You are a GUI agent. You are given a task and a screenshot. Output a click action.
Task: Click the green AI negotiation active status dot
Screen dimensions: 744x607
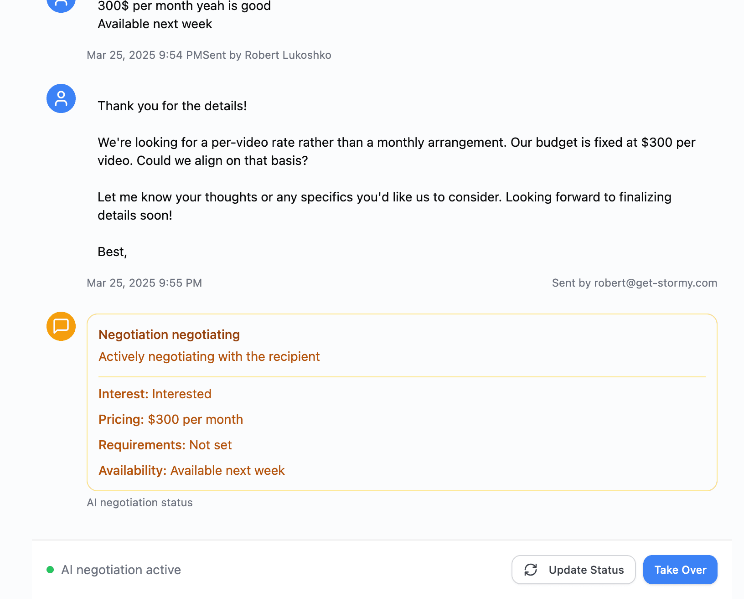(x=50, y=570)
